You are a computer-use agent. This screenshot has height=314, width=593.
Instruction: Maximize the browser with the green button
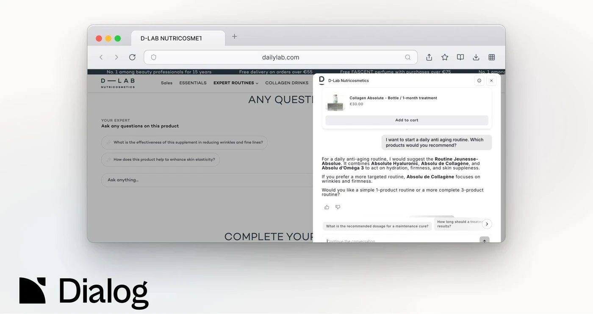click(118, 39)
